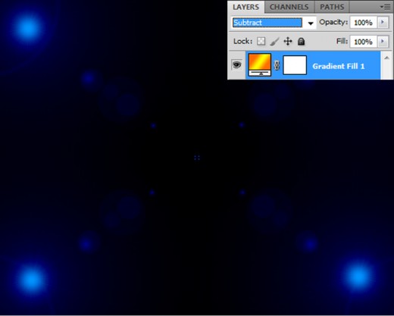Click the Fill value field

(x=363, y=42)
